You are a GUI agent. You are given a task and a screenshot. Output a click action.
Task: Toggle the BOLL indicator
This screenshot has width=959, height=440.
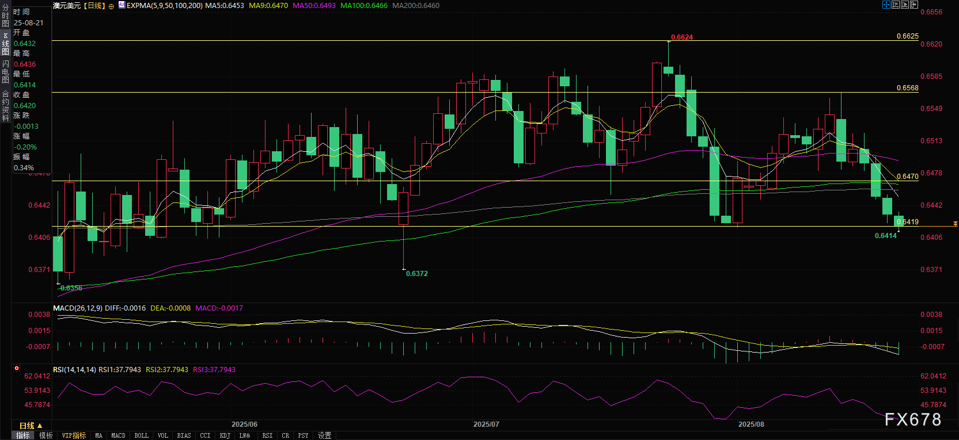141,435
